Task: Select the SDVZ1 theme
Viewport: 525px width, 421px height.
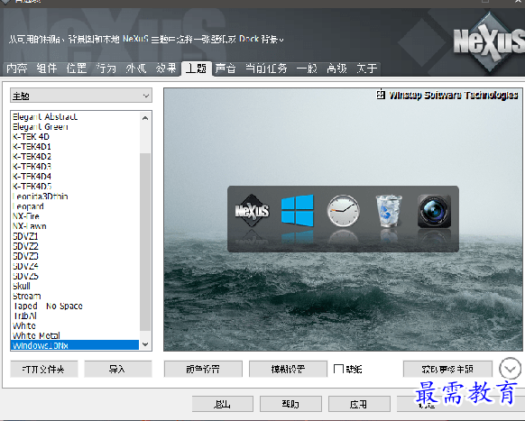Action: coord(75,236)
